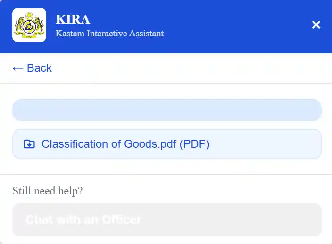
Task: Open Classification of Goods.pdf
Action: 167,144
